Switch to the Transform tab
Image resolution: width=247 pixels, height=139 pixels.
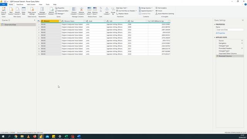(x=20, y=5)
